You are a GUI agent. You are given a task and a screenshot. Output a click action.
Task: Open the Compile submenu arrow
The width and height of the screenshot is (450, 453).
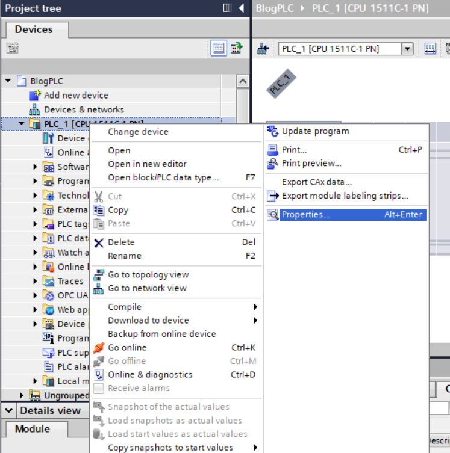tap(255, 307)
